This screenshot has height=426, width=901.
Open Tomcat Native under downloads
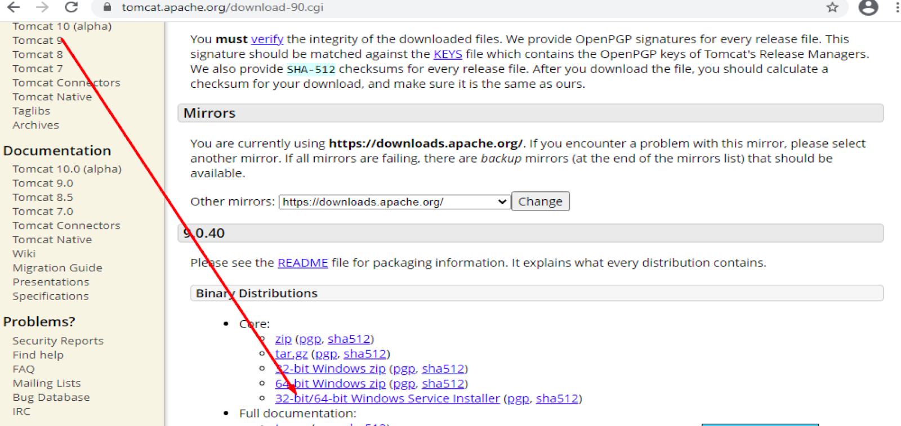coord(52,97)
